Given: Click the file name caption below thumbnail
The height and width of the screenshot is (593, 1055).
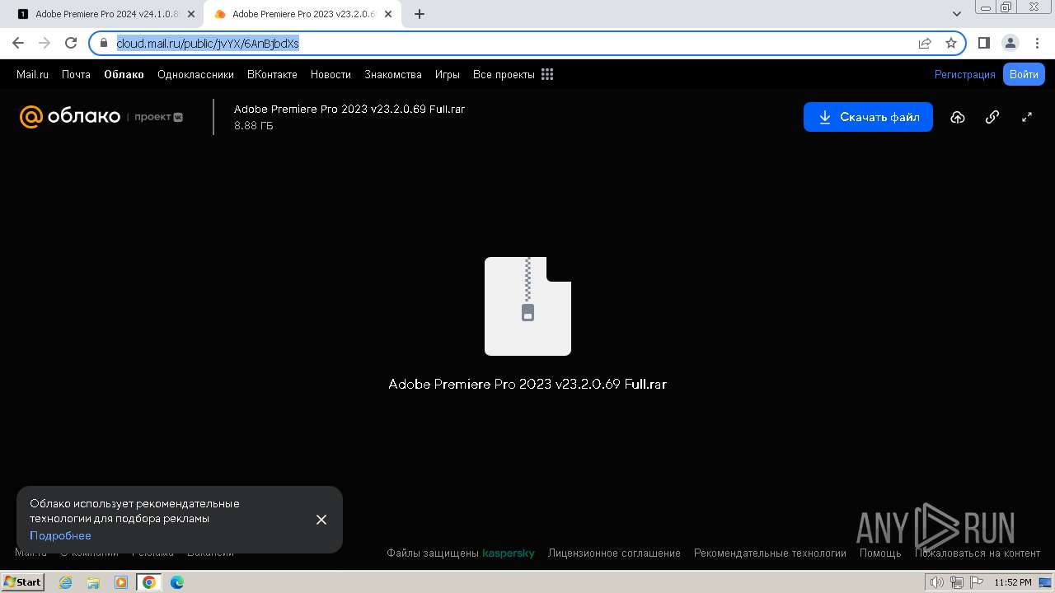Looking at the screenshot, I should [x=527, y=384].
